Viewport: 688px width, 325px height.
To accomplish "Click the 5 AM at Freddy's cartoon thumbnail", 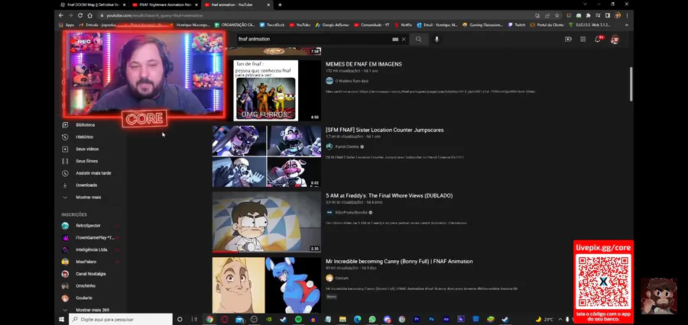I will tap(266, 222).
